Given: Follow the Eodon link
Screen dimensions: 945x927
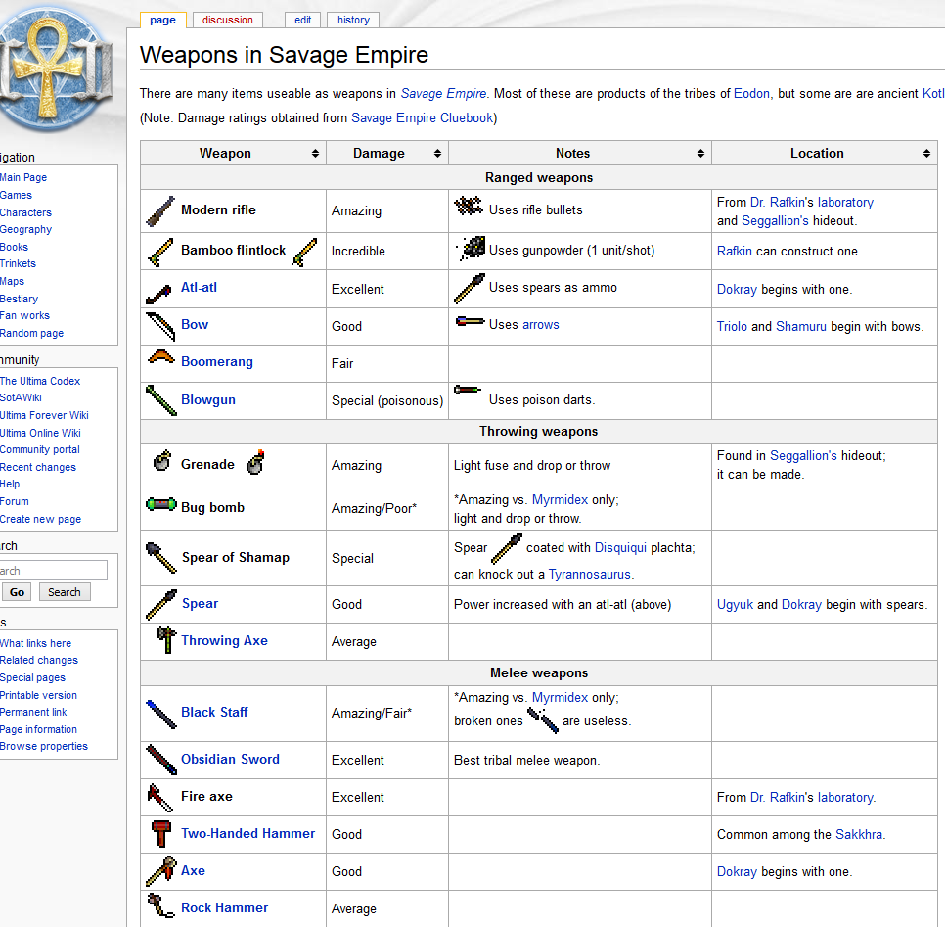Looking at the screenshot, I should point(751,94).
